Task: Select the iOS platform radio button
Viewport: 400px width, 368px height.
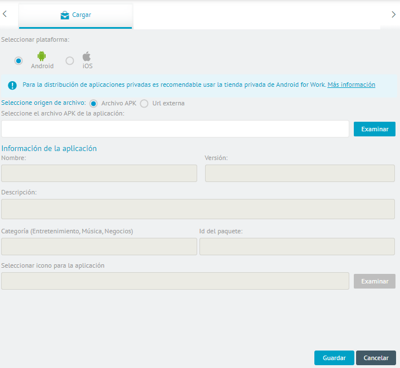Action: click(70, 61)
